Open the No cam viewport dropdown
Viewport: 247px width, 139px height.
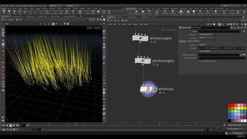(x=98, y=28)
